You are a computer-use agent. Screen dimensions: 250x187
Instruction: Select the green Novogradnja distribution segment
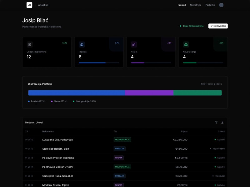click(x=197, y=93)
